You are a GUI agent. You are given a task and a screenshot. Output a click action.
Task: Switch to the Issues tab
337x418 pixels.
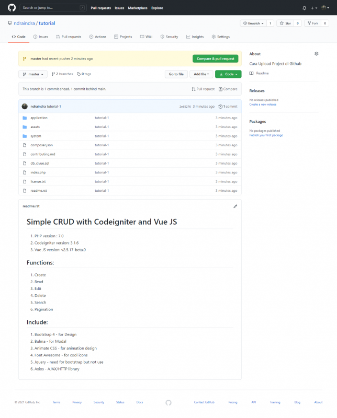40,37
